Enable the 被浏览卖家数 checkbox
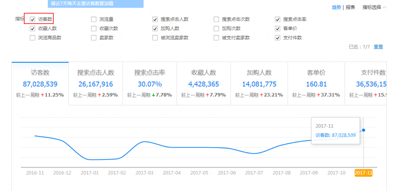The width and height of the screenshot is (398, 191). click(x=155, y=38)
